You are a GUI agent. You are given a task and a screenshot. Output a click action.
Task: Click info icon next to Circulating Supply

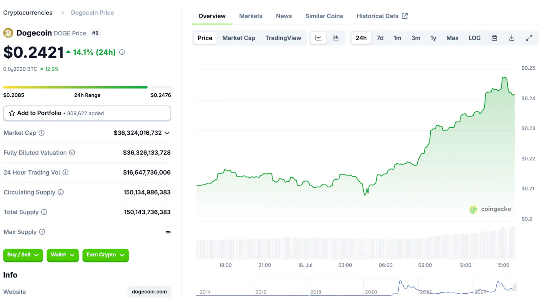61,192
